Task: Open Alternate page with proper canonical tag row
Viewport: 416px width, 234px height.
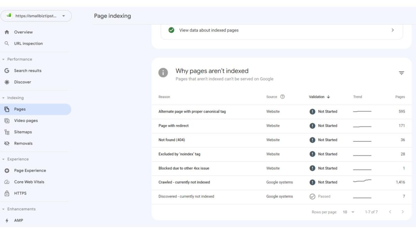Action: tap(281, 112)
